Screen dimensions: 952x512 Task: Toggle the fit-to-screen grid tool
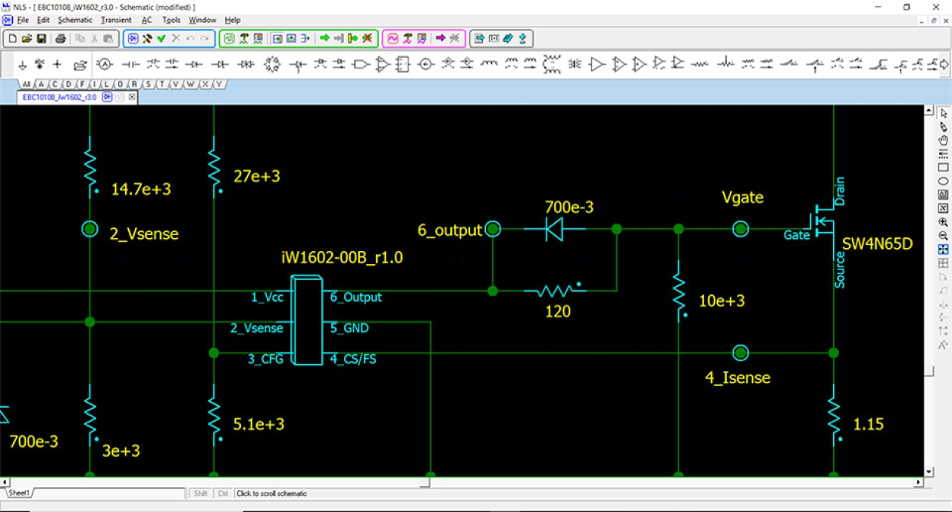pyautogui.click(x=943, y=250)
